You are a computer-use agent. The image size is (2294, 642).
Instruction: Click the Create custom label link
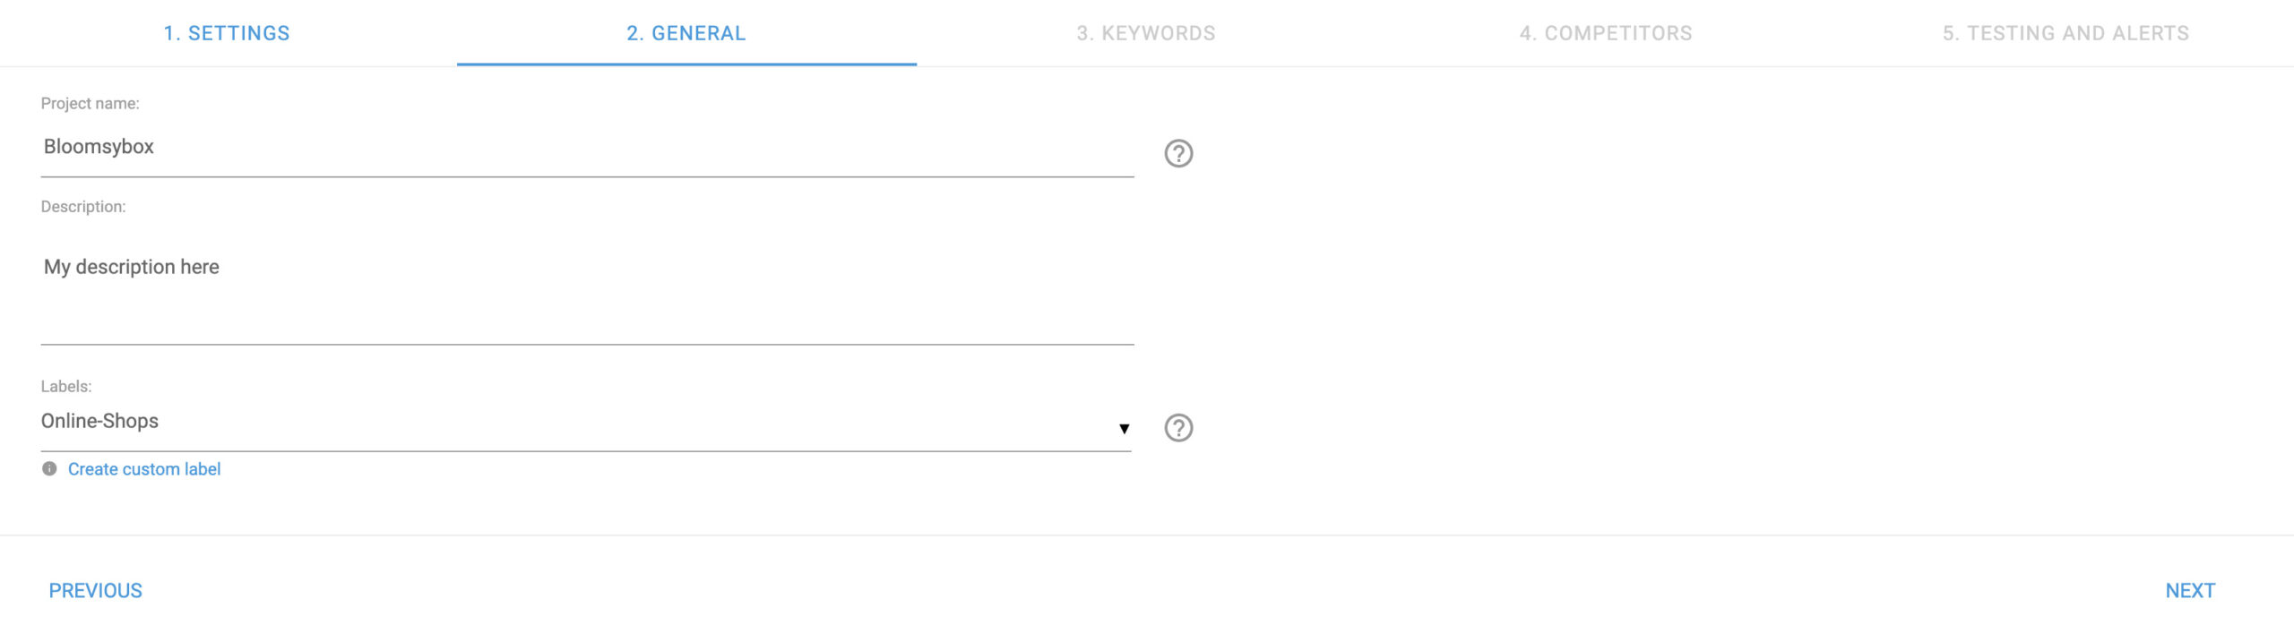point(144,469)
